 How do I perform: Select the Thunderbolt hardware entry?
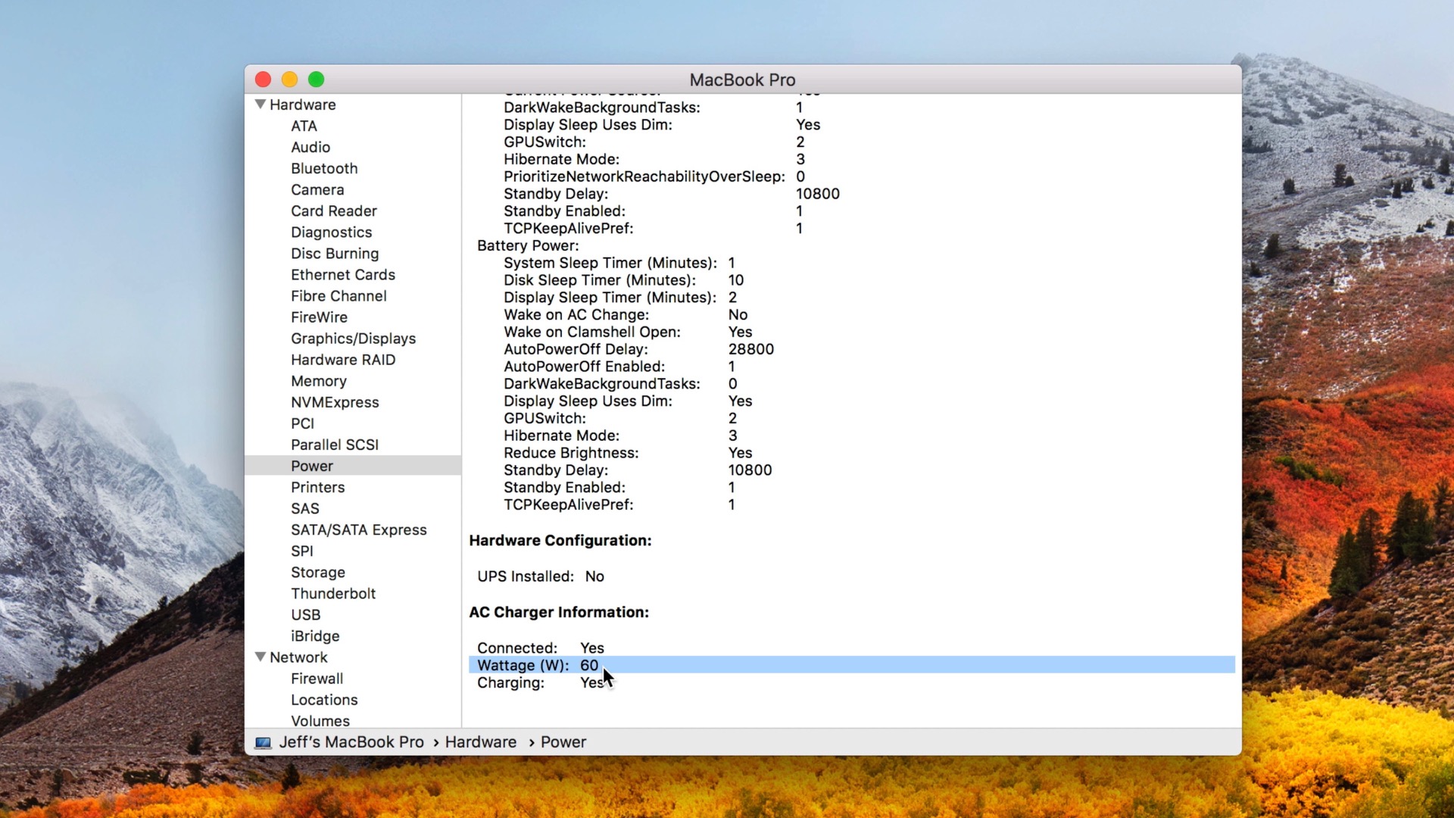332,594
